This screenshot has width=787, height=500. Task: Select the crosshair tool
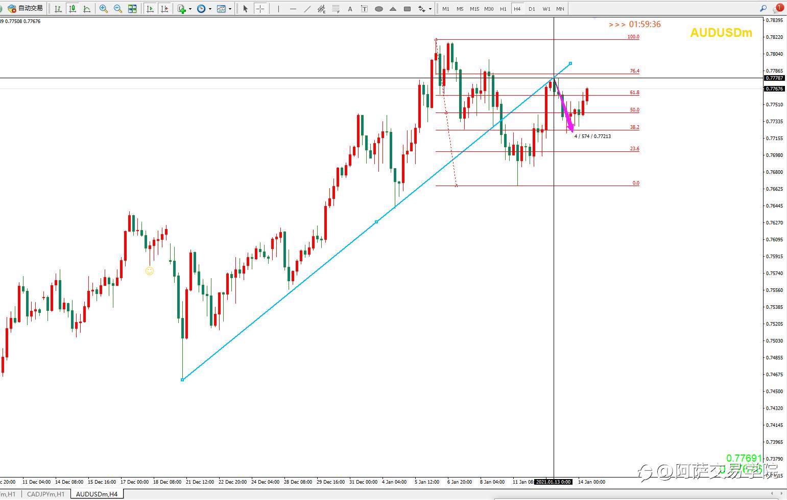pos(260,9)
